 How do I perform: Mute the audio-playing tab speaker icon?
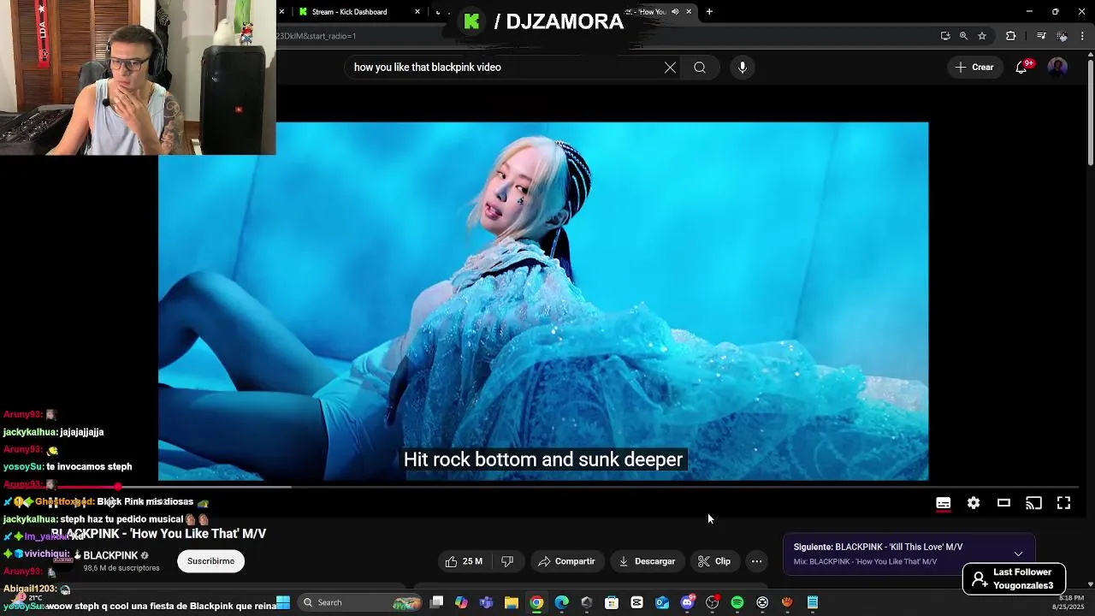[x=675, y=12]
